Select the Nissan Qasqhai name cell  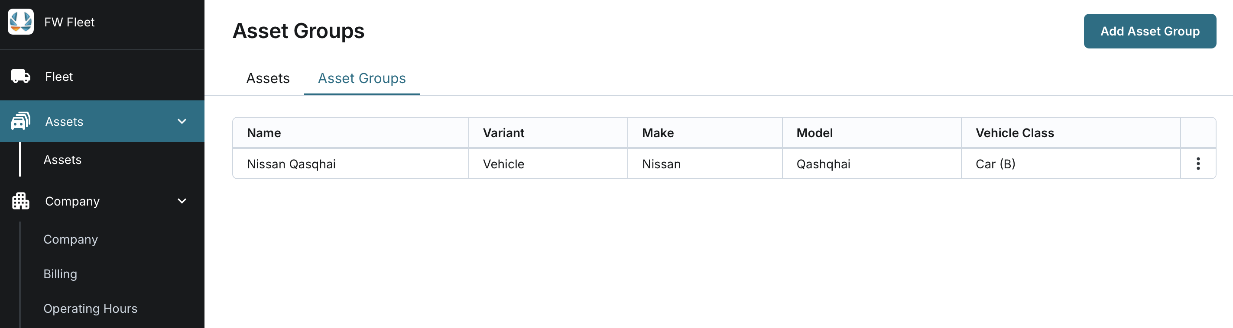coord(291,164)
